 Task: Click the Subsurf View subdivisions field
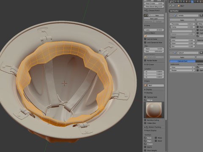182,67
